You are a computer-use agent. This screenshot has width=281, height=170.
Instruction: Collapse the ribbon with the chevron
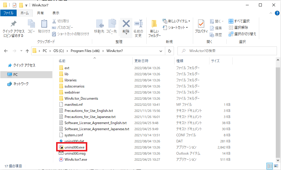click(x=271, y=13)
